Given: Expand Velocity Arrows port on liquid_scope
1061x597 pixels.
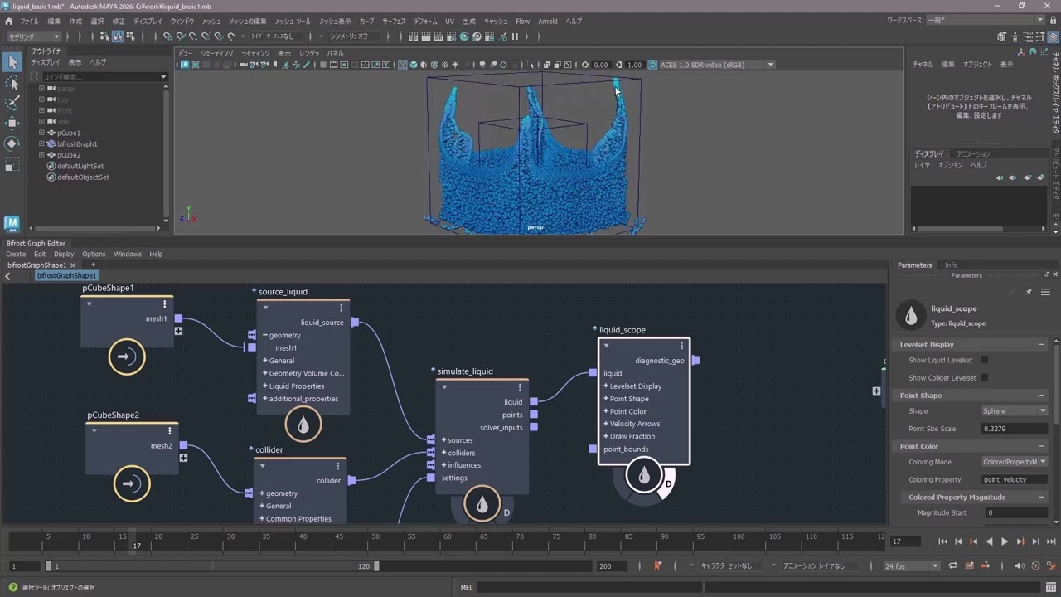Looking at the screenshot, I should tap(606, 424).
